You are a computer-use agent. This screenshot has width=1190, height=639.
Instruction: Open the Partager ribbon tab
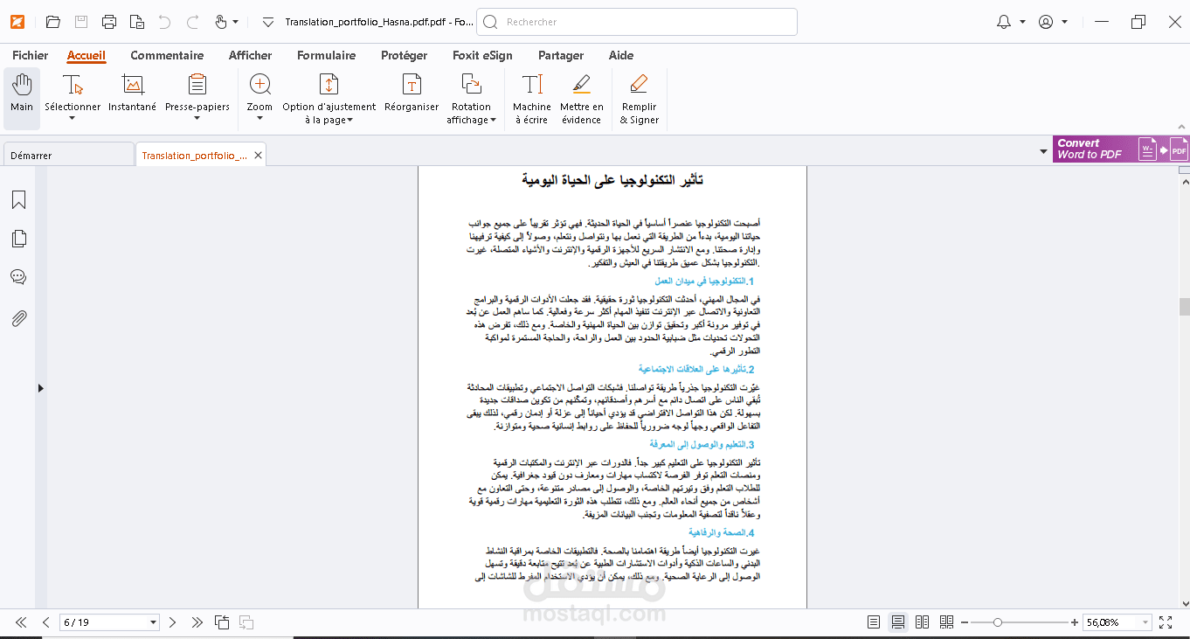[561, 55]
